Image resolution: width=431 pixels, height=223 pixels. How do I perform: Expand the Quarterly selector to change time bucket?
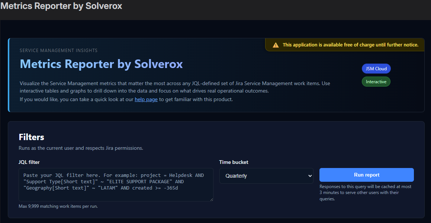pyautogui.click(x=266, y=175)
